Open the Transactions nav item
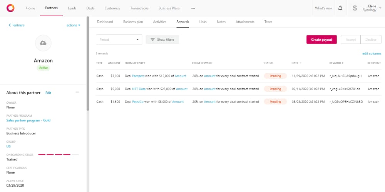 [139, 8]
